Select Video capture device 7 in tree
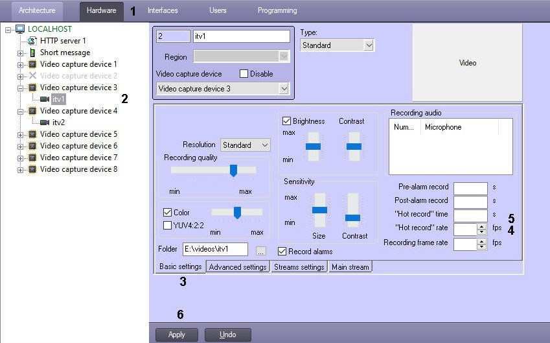This screenshot has width=550, height=343. 78,158
